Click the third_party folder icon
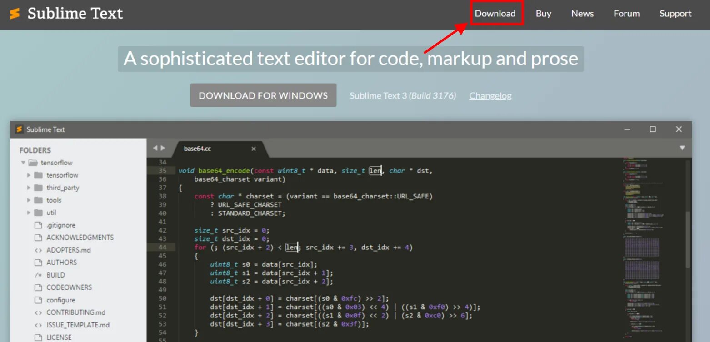This screenshot has width=710, height=342. [38, 188]
